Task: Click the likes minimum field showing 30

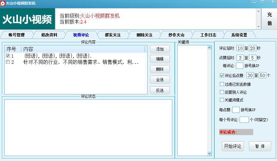Action: (x=250, y=76)
